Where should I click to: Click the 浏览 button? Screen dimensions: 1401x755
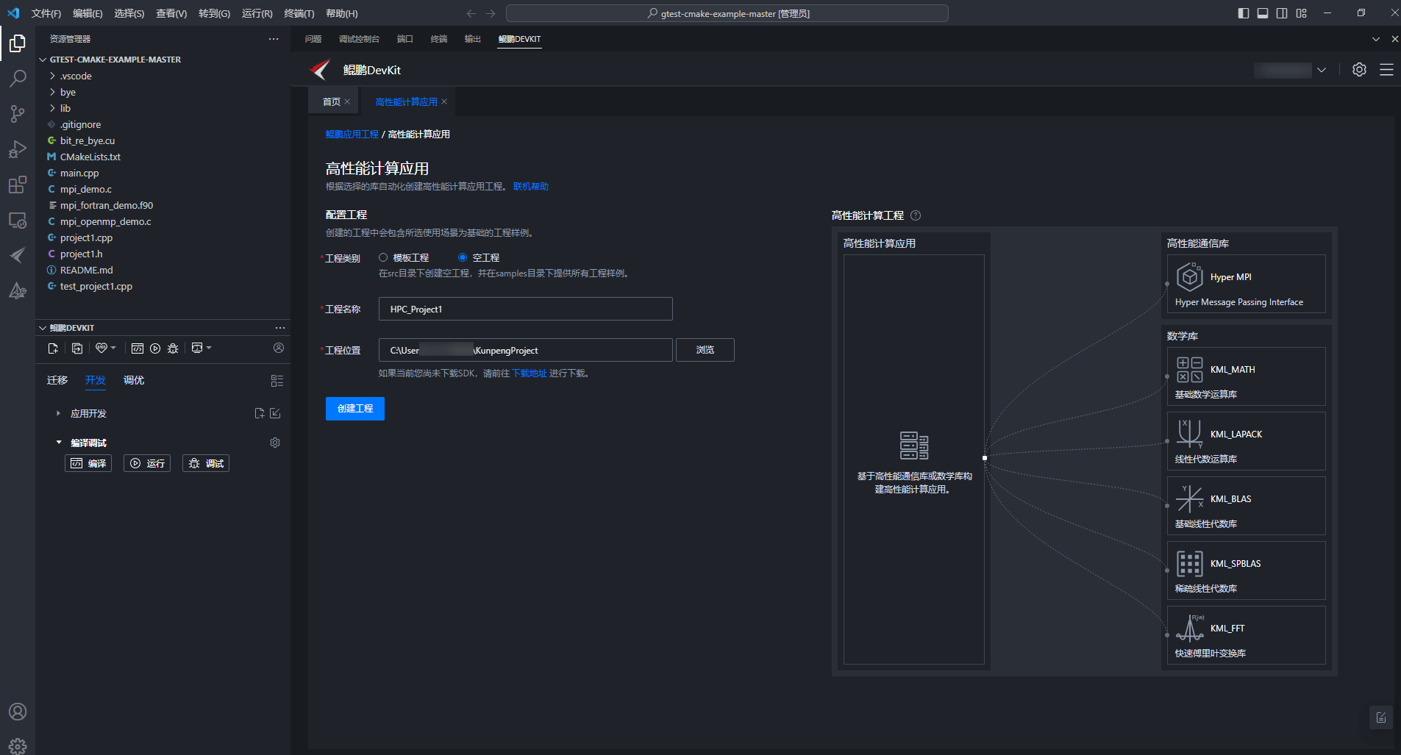[x=705, y=350]
